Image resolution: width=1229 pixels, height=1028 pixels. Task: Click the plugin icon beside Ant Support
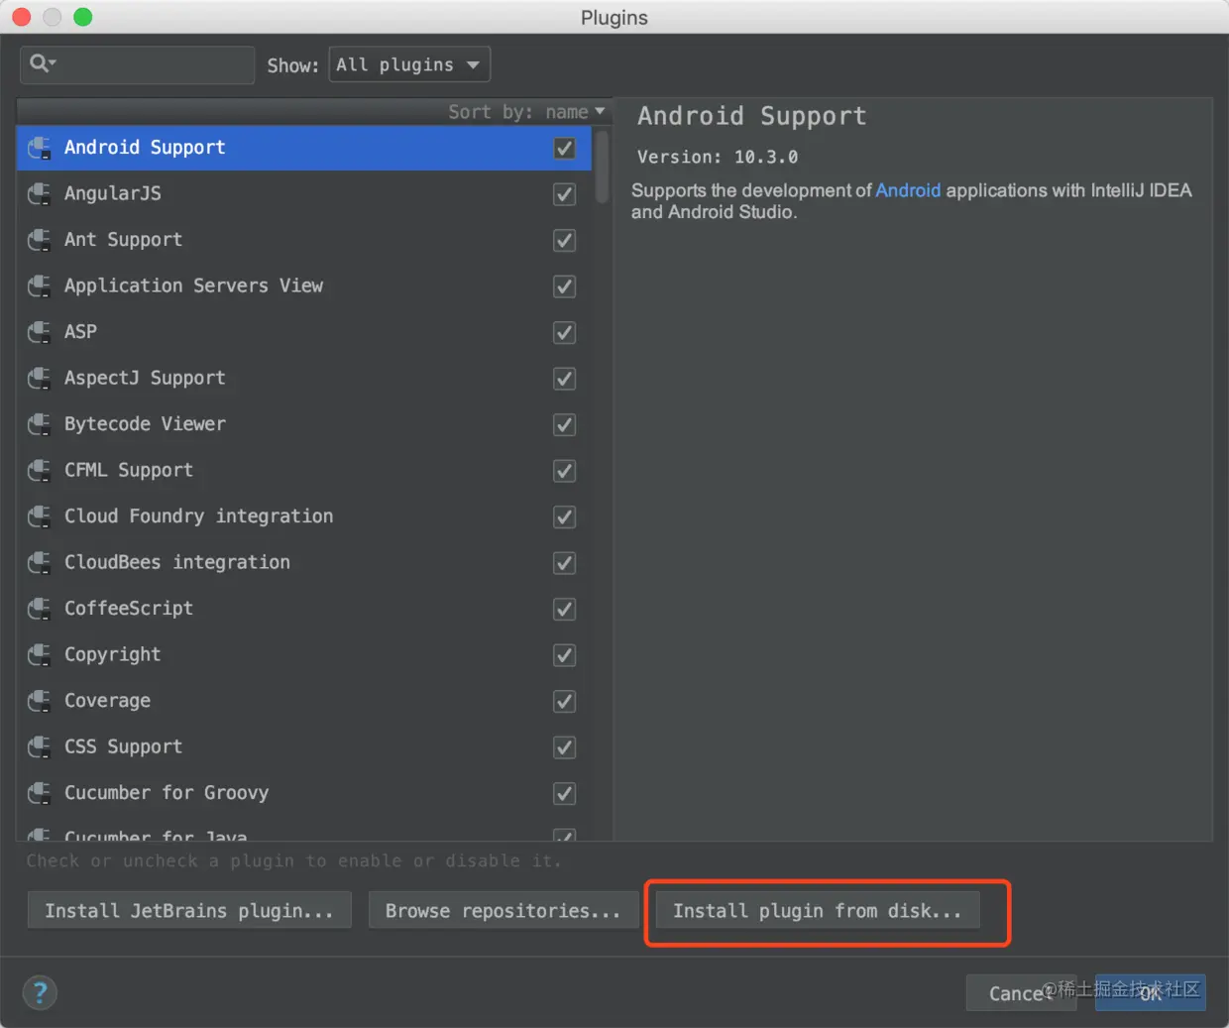(x=40, y=240)
